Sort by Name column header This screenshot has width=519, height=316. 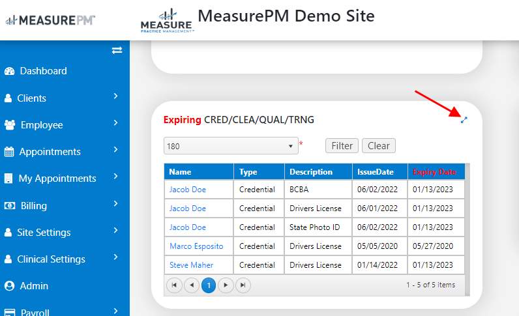tap(199, 172)
